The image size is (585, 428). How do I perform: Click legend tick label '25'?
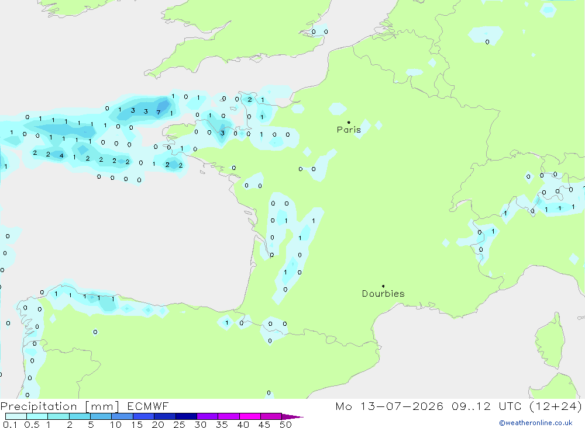[x=179, y=424]
